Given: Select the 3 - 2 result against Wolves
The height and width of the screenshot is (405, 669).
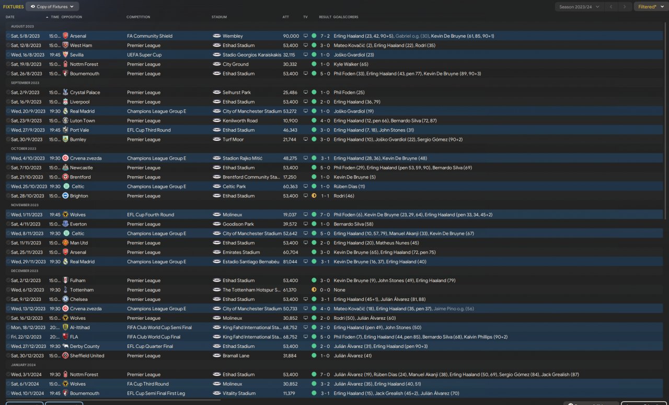Looking at the screenshot, I should [x=325, y=385].
